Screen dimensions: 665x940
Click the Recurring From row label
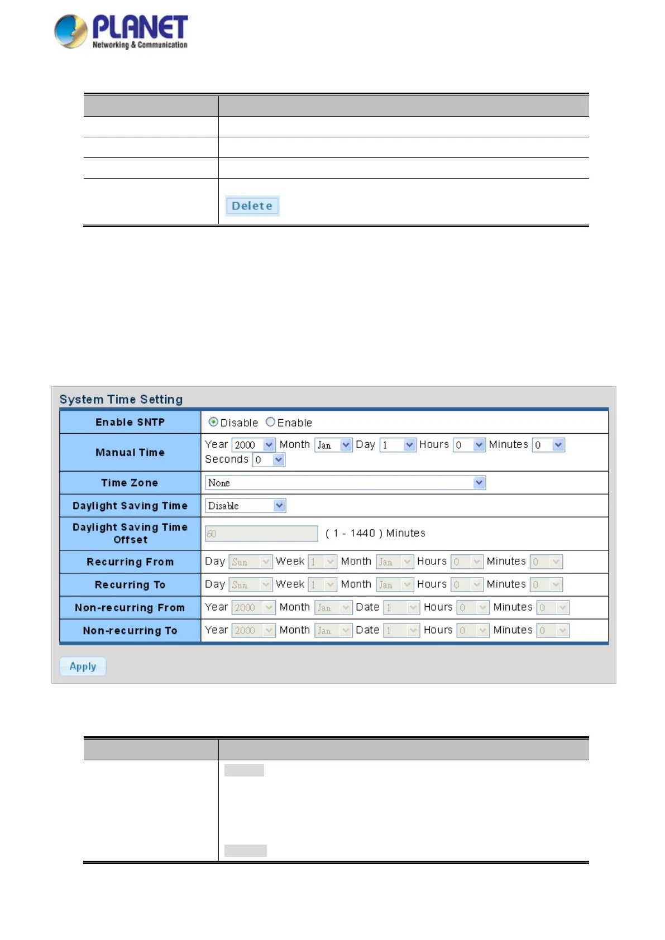point(130,562)
